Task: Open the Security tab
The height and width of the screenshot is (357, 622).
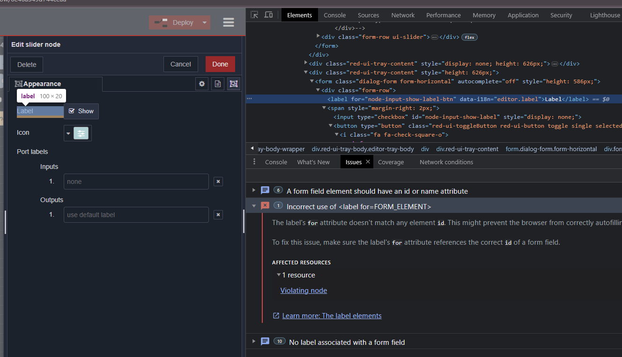Action: (x=562, y=15)
